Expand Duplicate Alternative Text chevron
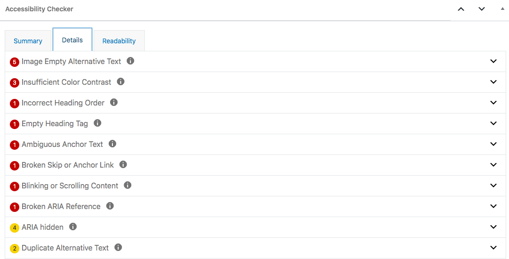 (493, 248)
